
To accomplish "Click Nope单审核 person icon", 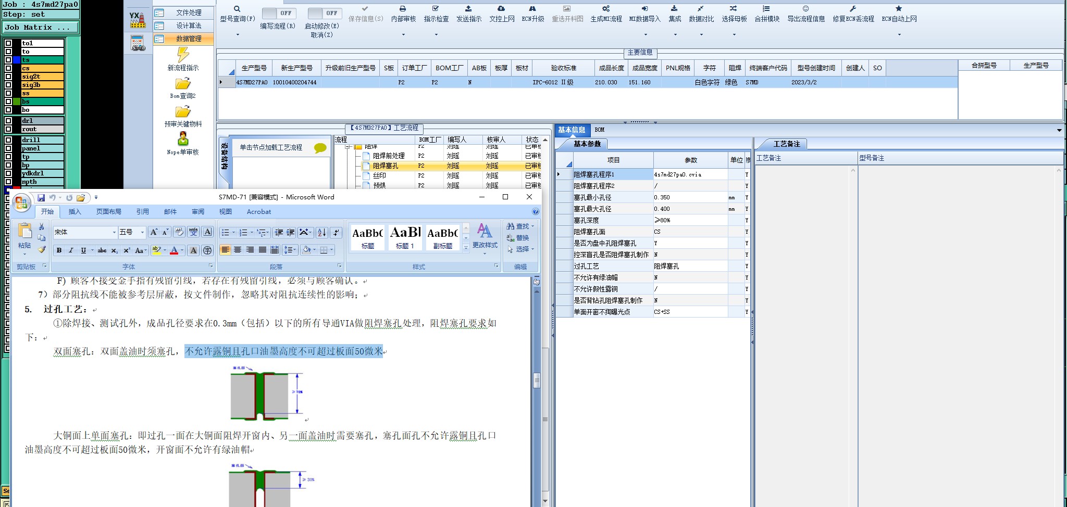I will click(183, 139).
